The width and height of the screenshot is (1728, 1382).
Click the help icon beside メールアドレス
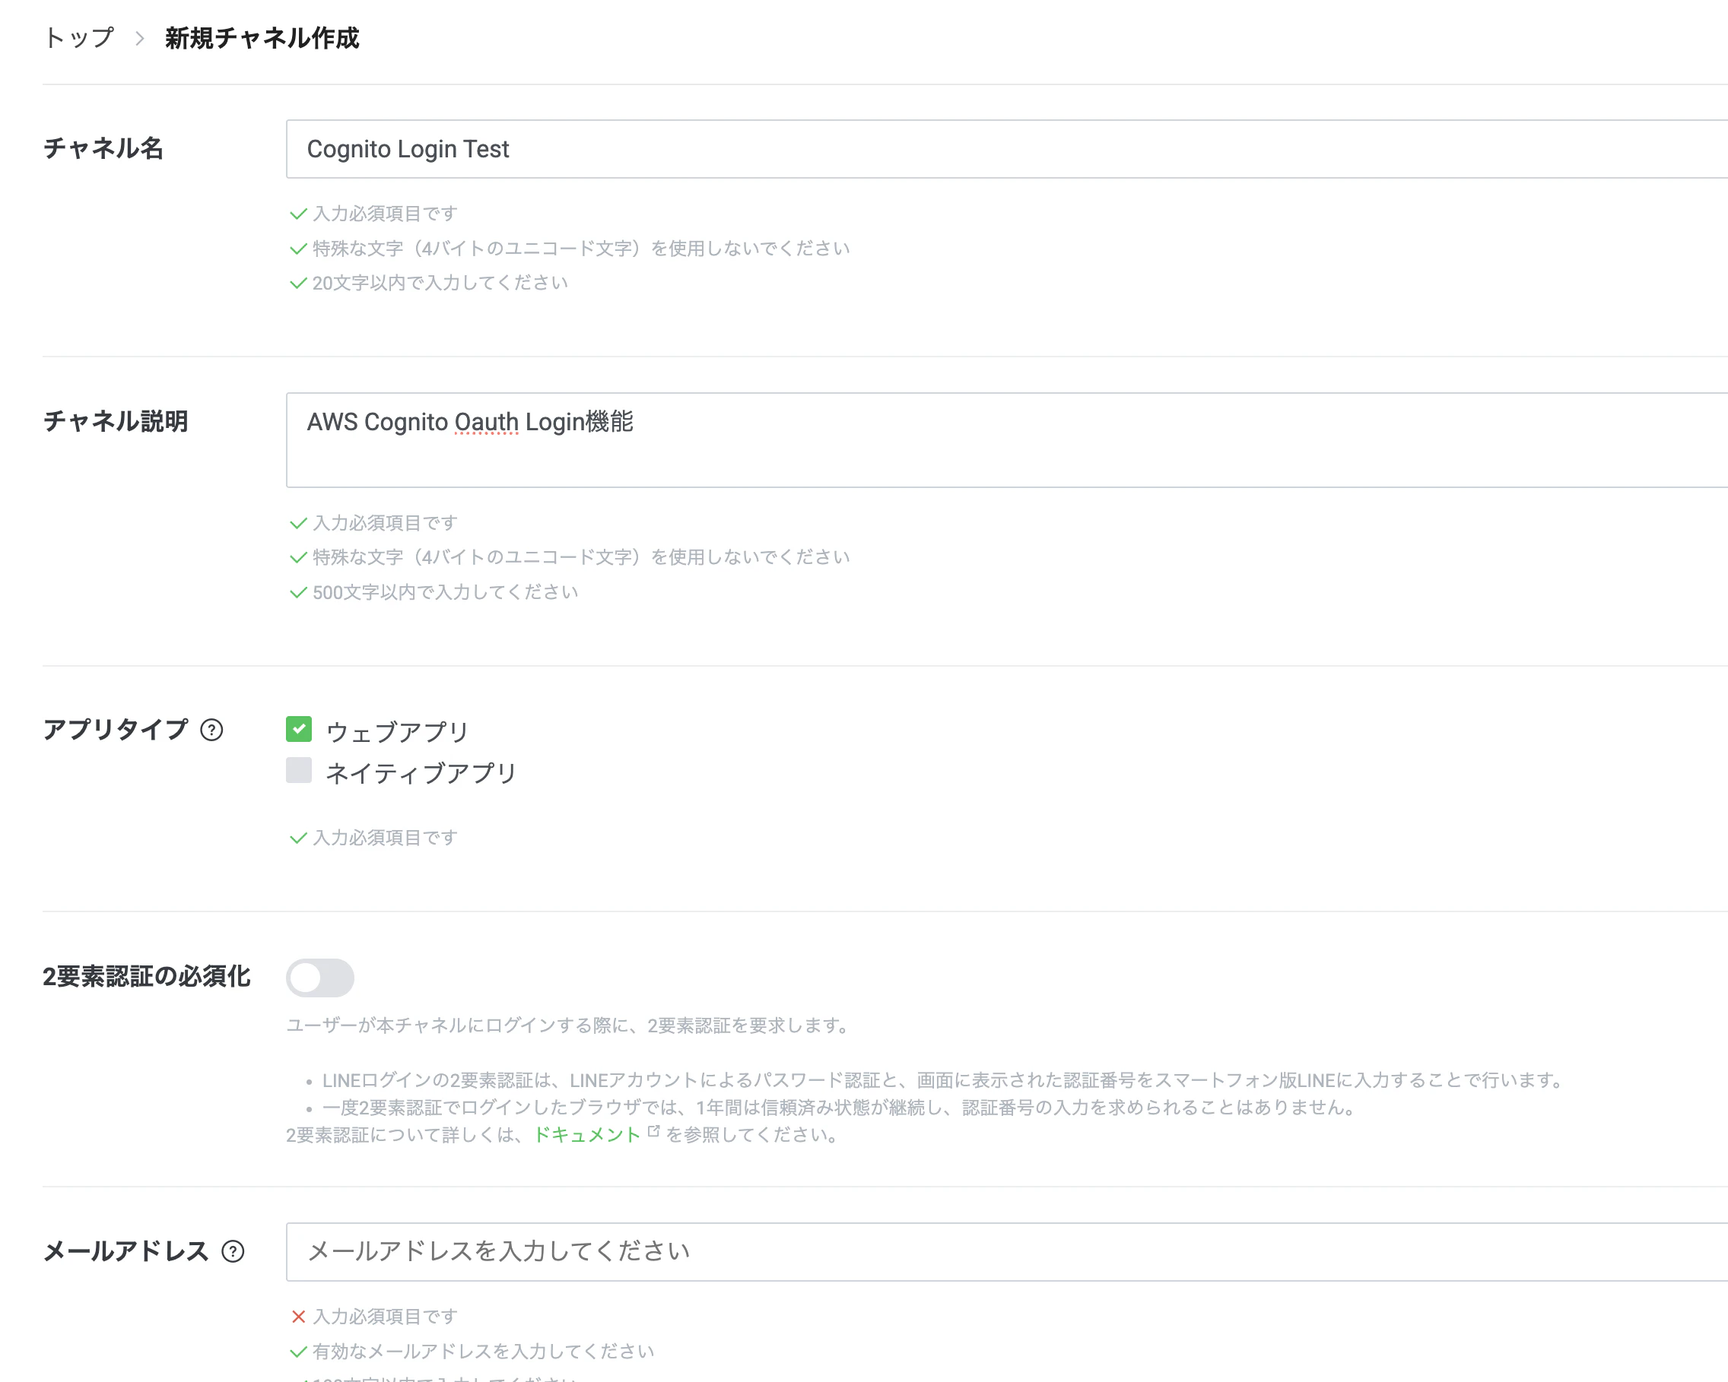(233, 1251)
